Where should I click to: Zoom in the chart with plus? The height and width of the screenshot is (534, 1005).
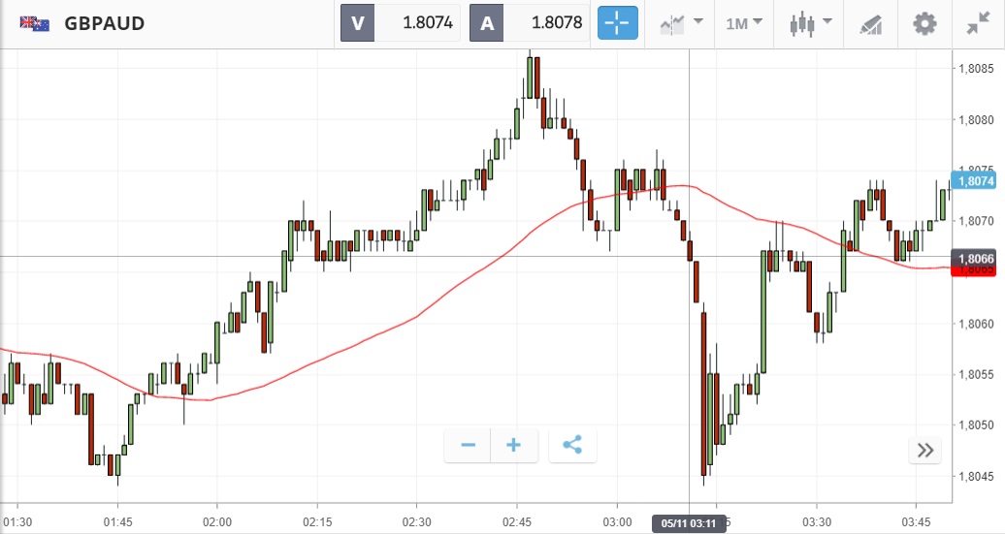pos(514,446)
